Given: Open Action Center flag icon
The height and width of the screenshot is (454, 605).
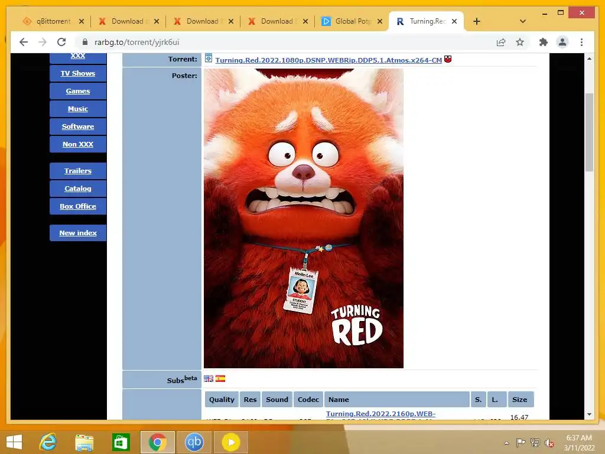Looking at the screenshot, I should click(x=521, y=442).
